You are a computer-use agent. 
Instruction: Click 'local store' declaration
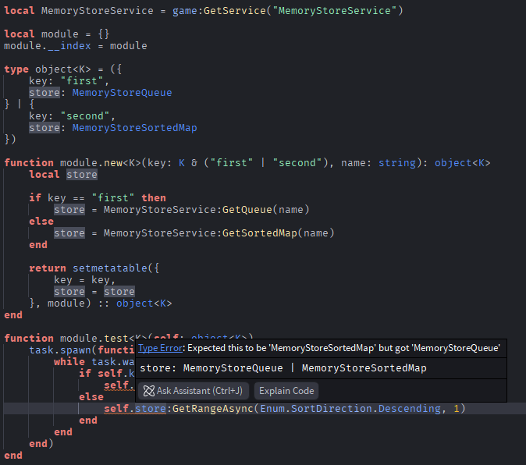coord(63,175)
